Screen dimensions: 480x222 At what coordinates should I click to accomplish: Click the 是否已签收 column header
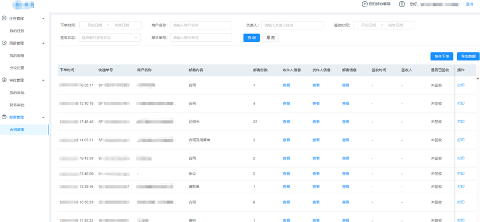440,70
